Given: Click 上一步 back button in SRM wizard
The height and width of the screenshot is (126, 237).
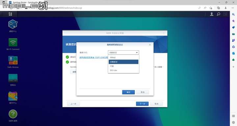Looking at the screenshot, I should point(73,104).
